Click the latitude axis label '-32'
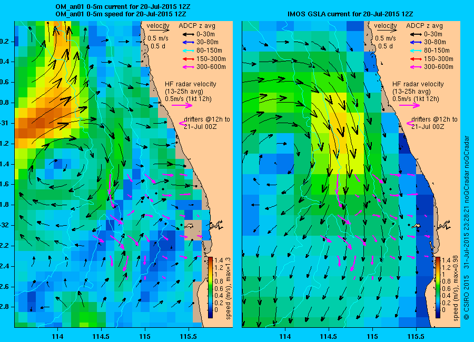 (5, 225)
